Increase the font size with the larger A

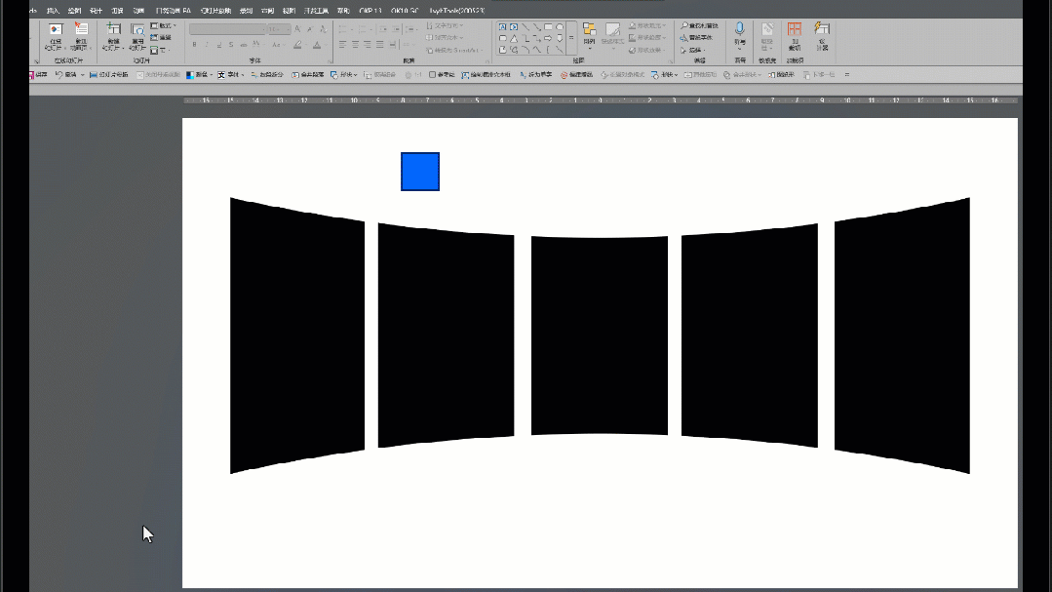(x=298, y=29)
